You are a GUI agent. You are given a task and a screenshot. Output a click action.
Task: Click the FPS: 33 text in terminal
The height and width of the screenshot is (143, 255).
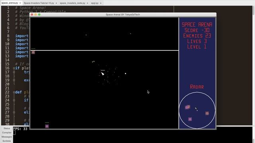coord(20,129)
